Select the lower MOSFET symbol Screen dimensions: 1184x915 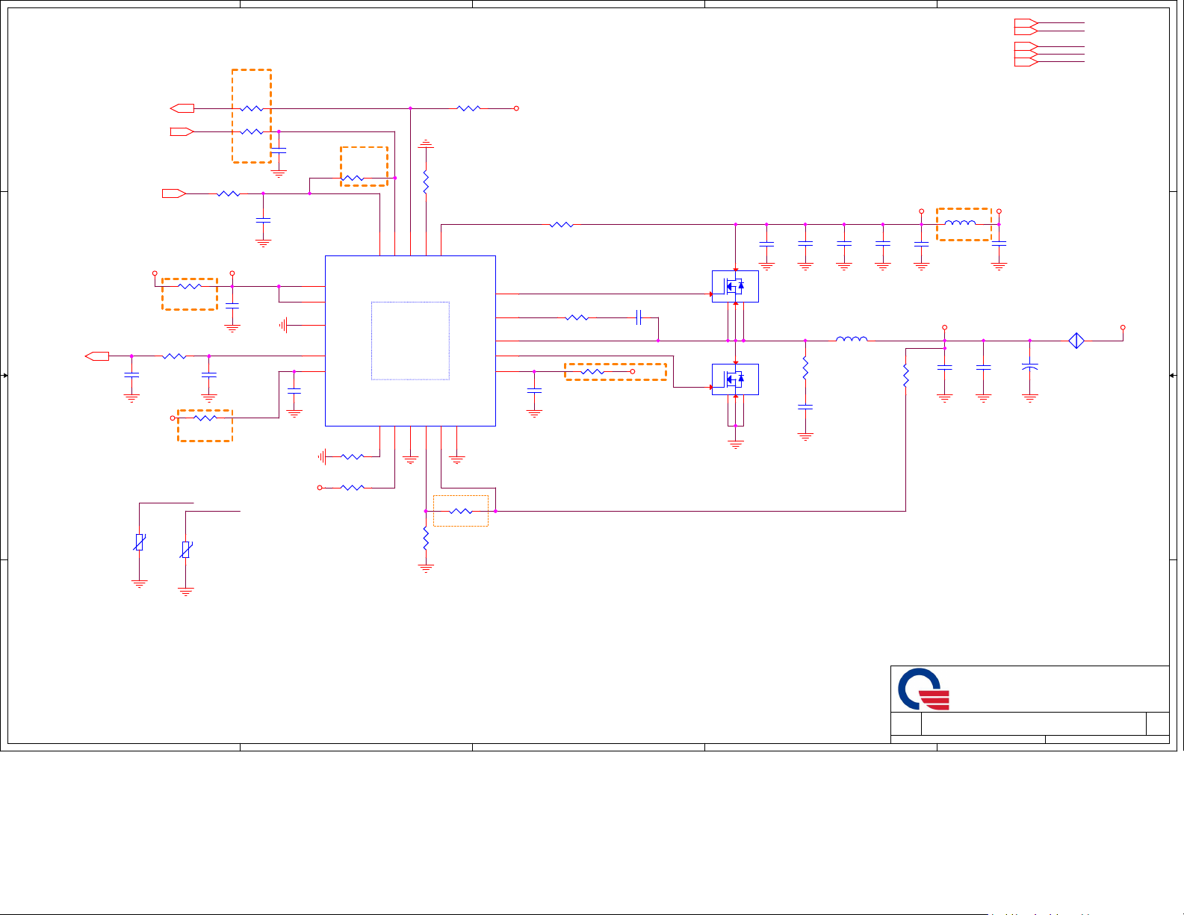point(735,379)
